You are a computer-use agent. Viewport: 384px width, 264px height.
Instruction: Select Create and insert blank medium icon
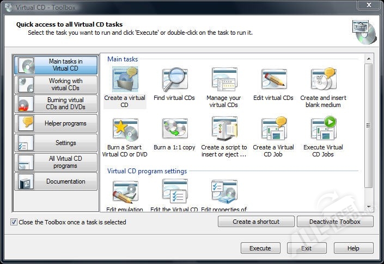[323, 80]
